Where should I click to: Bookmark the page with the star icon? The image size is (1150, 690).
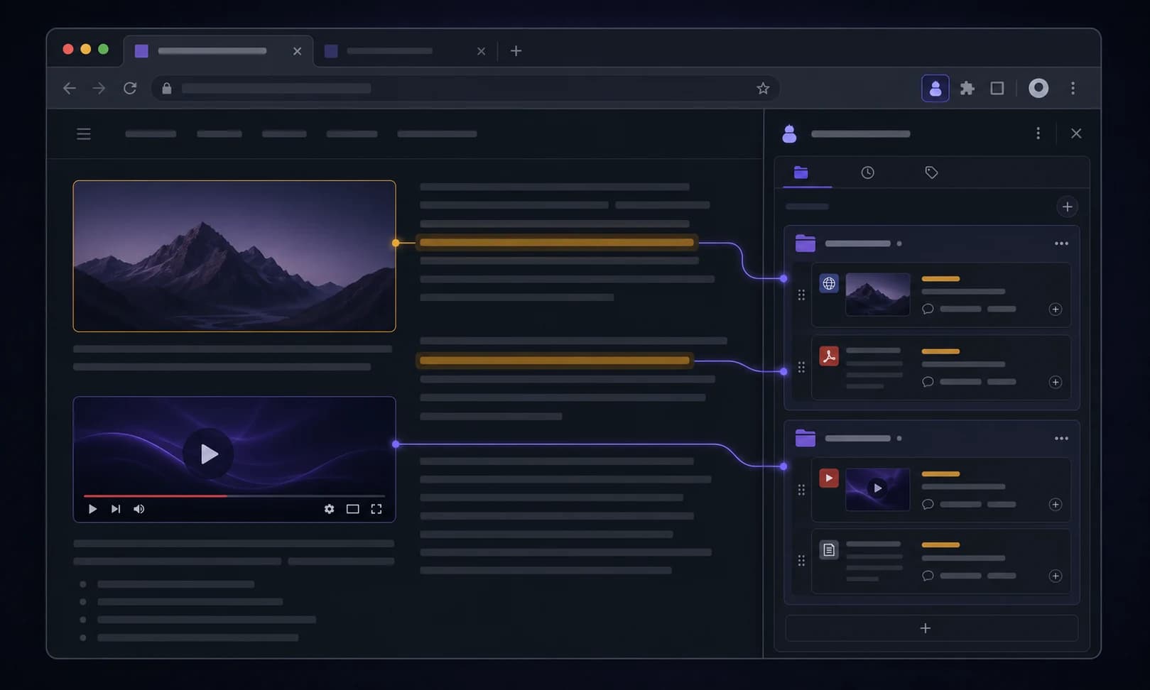pos(763,88)
